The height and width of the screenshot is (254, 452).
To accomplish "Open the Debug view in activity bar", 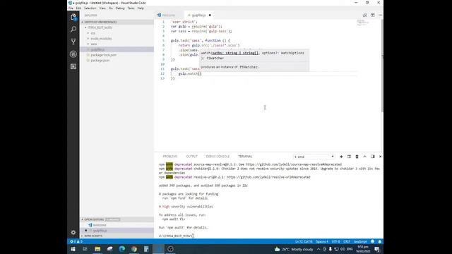I will 73,54.
